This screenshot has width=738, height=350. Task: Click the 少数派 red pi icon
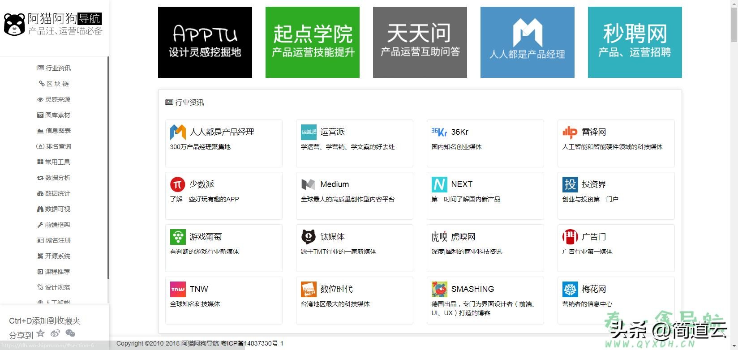(178, 184)
